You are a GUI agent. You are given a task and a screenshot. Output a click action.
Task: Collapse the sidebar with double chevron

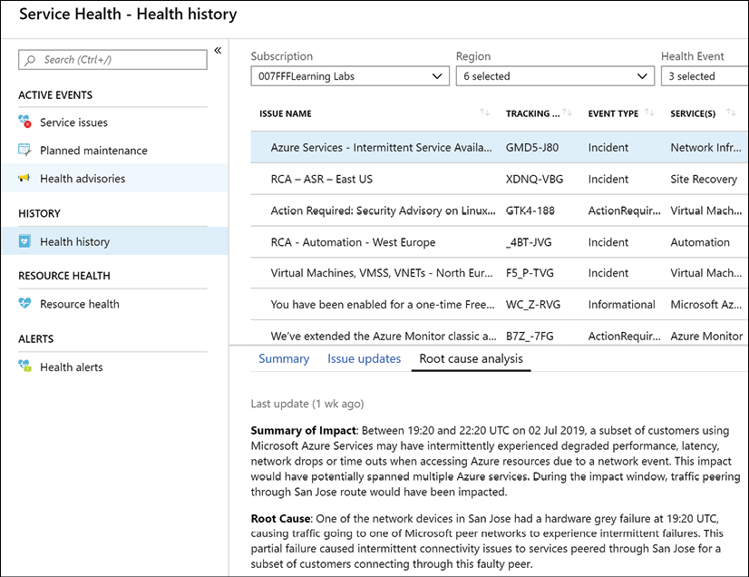tap(218, 50)
